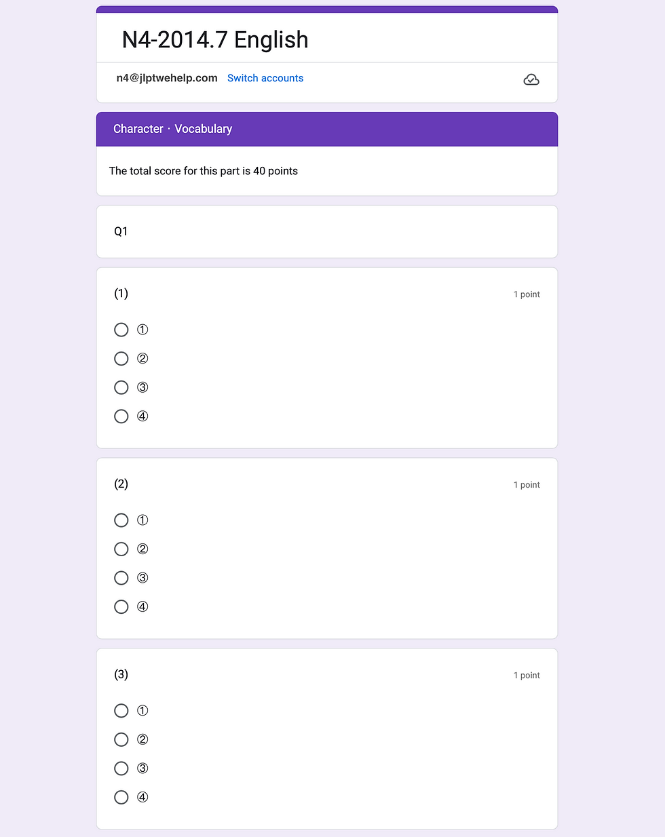The image size is (665, 837).
Task: Select option ③ for question (2)
Action: pyautogui.click(x=121, y=578)
